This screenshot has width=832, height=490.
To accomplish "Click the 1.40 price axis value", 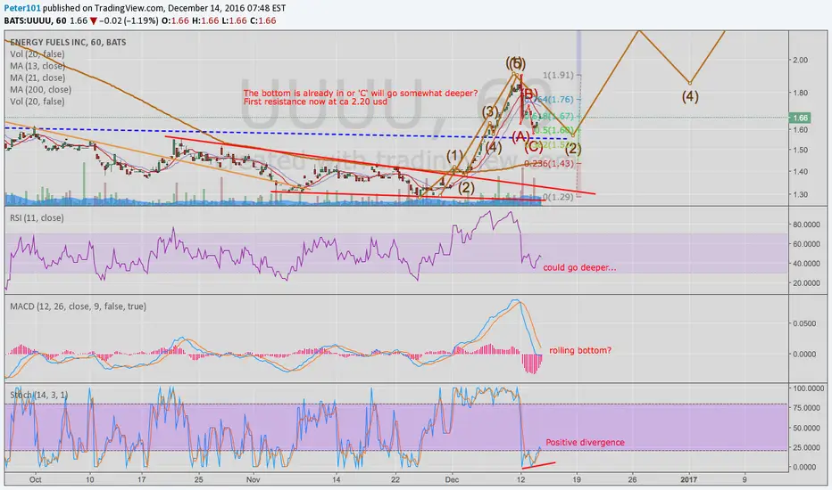I will tap(800, 172).
